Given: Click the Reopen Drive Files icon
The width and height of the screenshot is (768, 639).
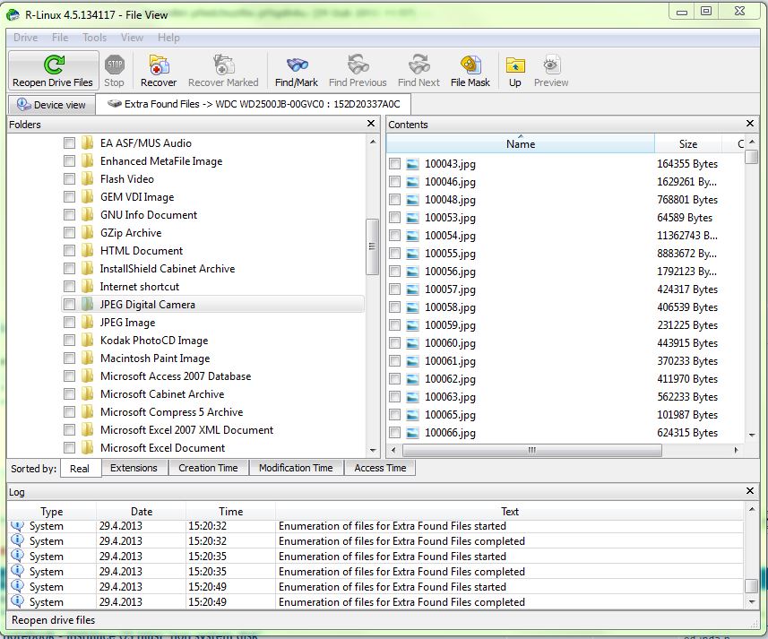Looking at the screenshot, I should [x=54, y=65].
